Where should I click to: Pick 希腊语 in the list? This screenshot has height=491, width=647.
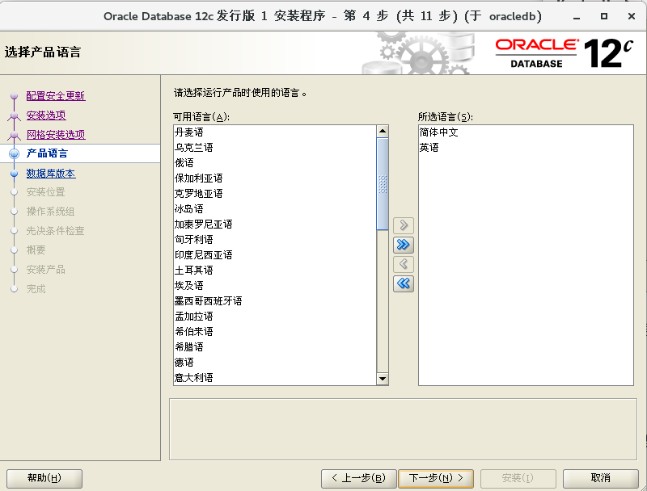(x=275, y=346)
